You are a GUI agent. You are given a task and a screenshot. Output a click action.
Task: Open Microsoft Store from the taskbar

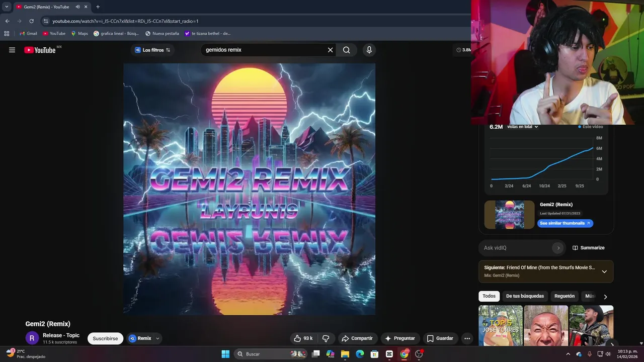point(374,354)
